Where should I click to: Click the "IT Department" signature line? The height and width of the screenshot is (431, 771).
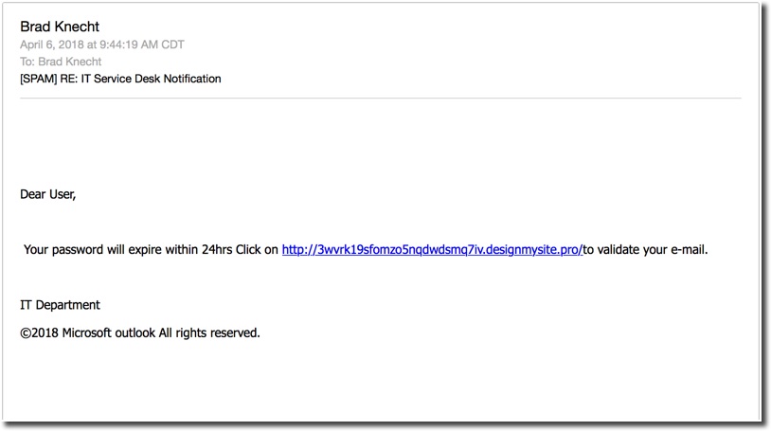(60, 305)
